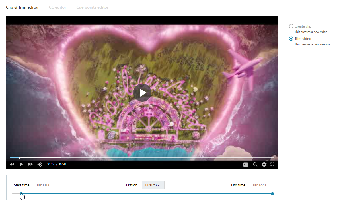Click the 'This creates a new version' description
Viewport: 341px width, 206px height.
[x=312, y=45]
